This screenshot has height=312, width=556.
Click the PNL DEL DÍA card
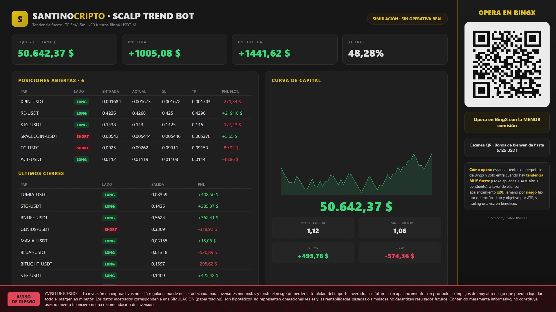coord(285,49)
